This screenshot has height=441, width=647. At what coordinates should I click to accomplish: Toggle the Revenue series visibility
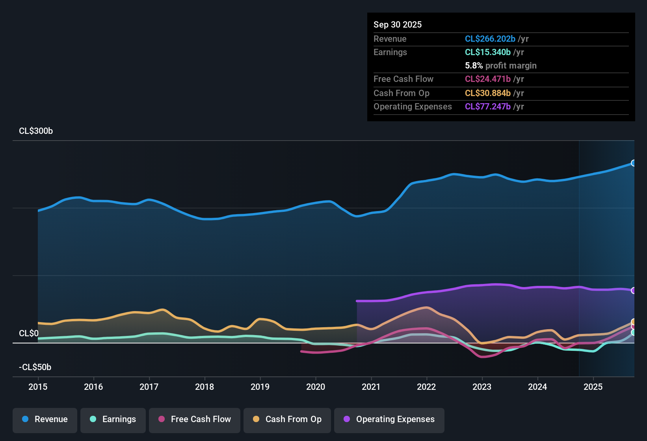(x=45, y=420)
